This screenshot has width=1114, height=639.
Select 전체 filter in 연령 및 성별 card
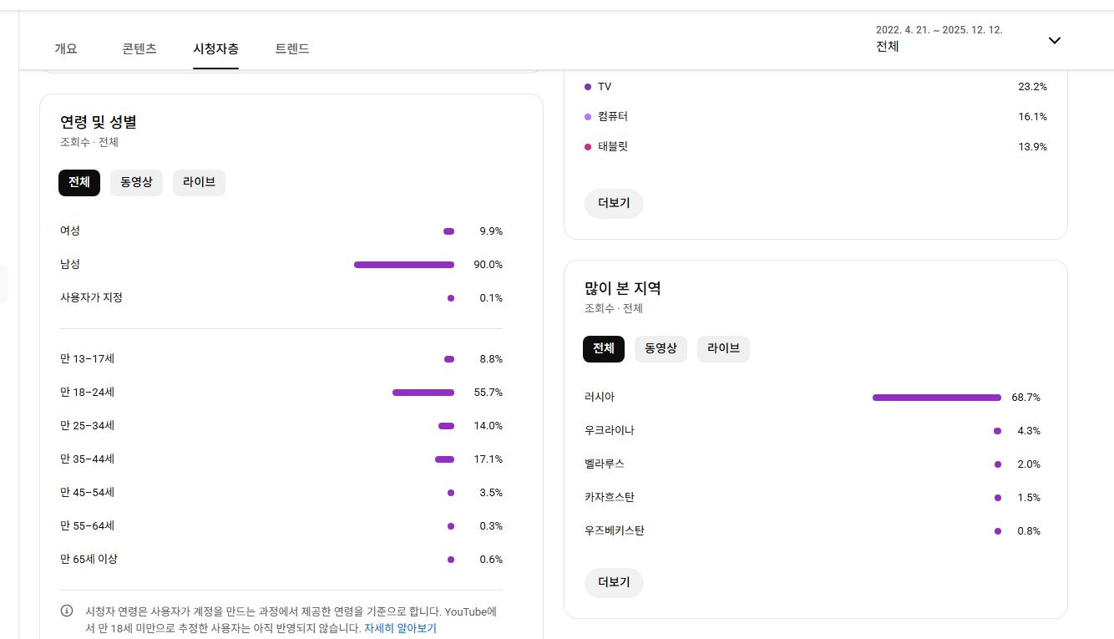pyautogui.click(x=79, y=182)
